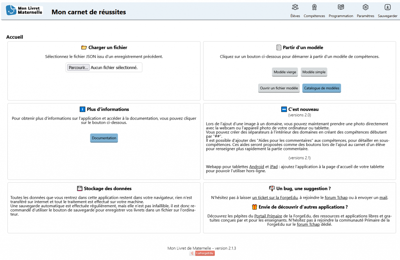This screenshot has width=400, height=260.
Task: Open the Programmation book icon
Action: 341,7
